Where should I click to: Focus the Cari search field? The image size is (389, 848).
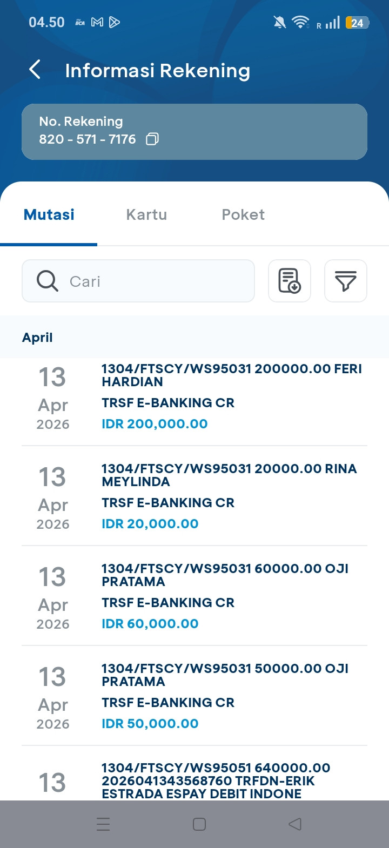[x=157, y=281]
